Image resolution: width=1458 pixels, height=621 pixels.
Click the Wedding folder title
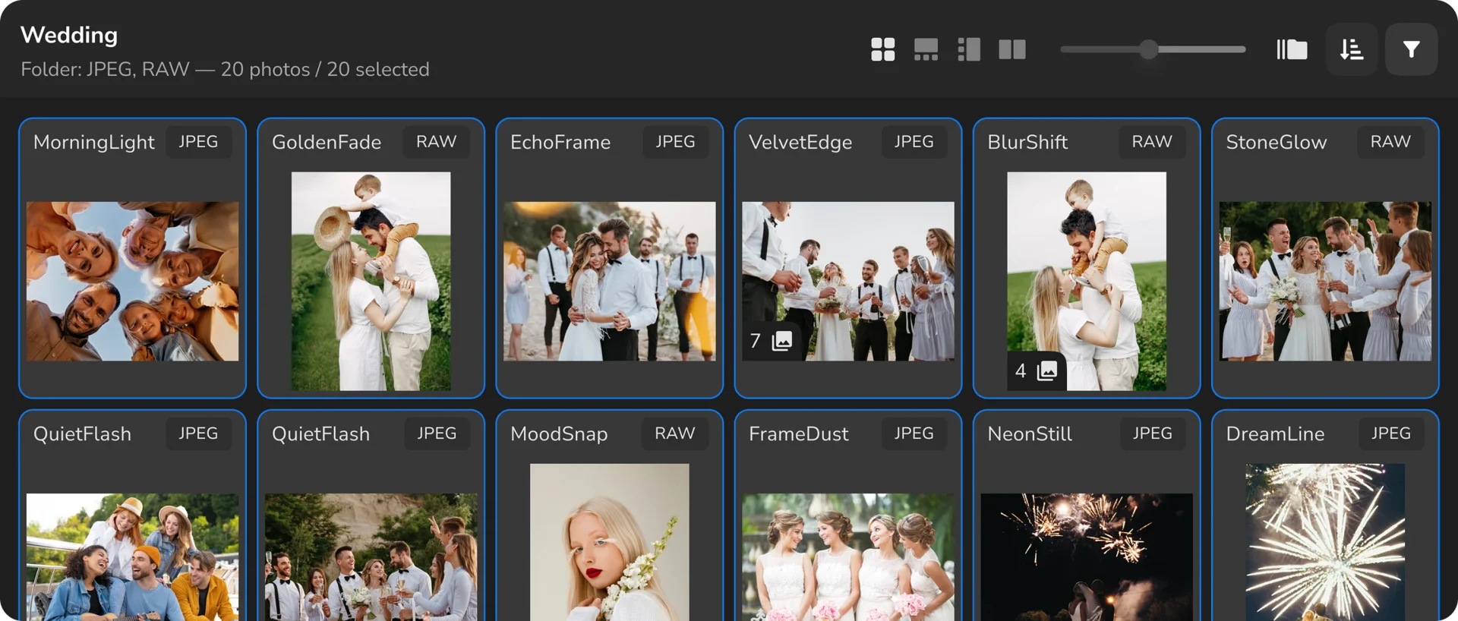tap(69, 35)
